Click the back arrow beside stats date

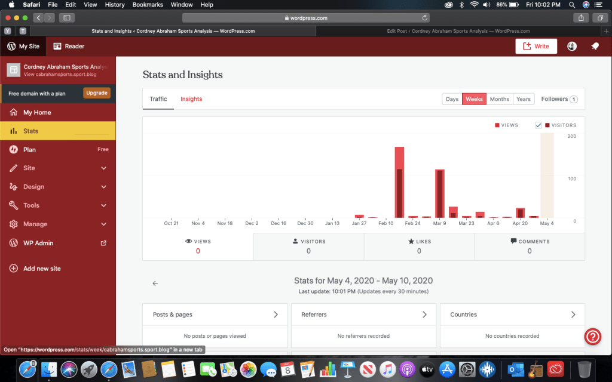(x=155, y=284)
